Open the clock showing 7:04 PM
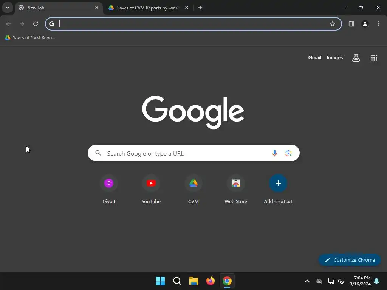 point(360,281)
